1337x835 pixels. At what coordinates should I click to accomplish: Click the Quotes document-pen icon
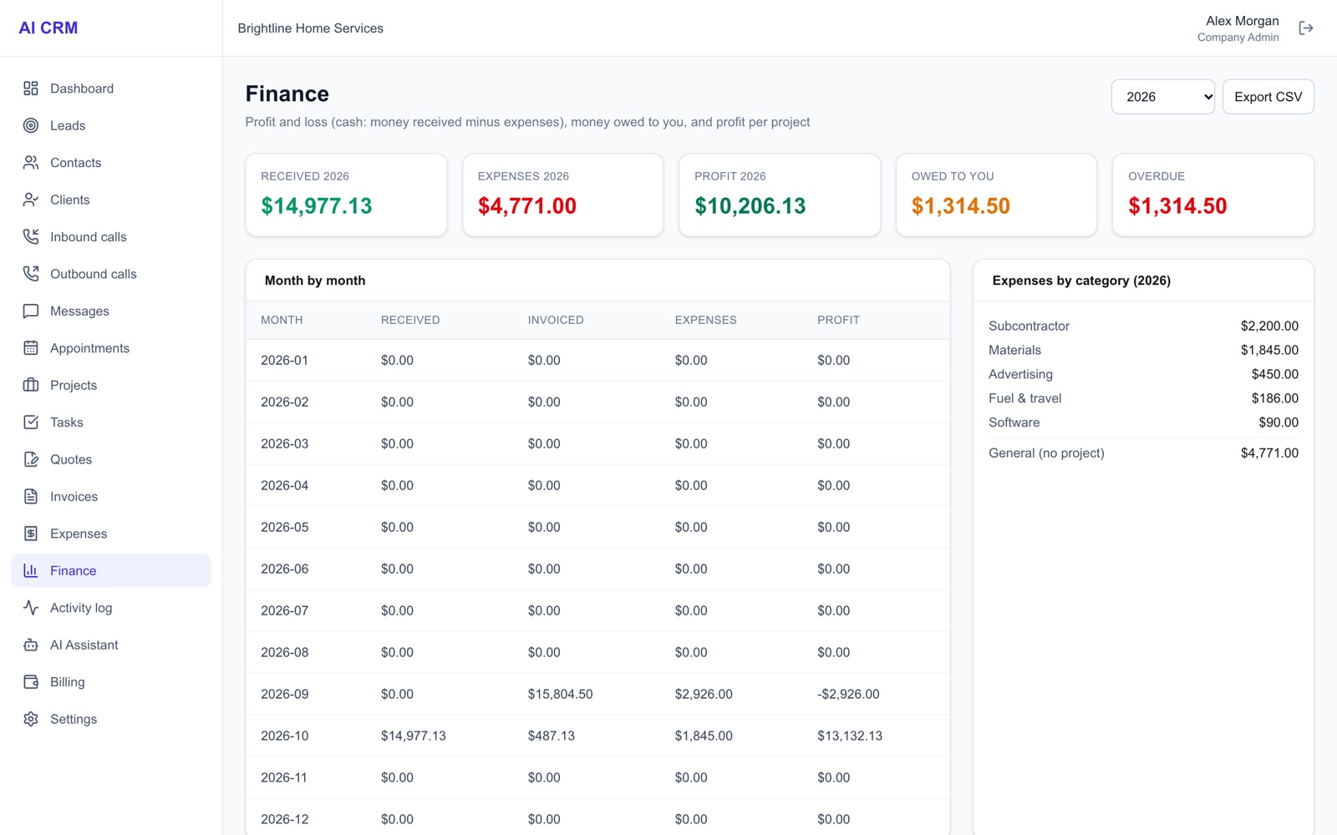coord(31,459)
